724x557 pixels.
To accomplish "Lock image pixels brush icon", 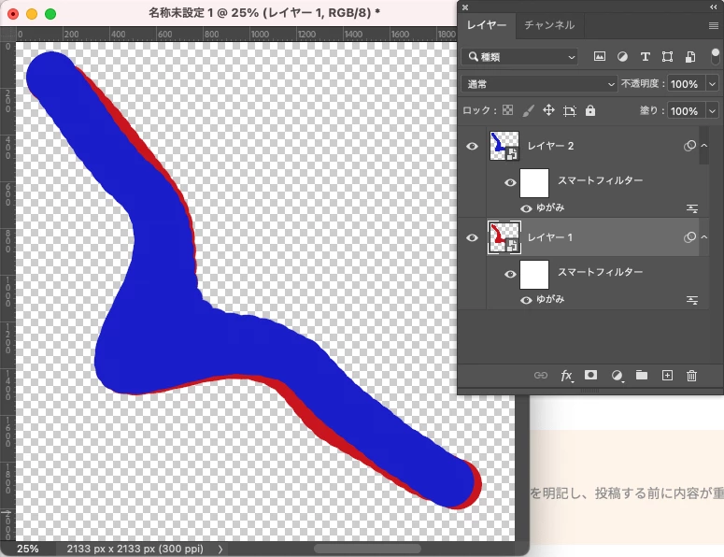I will (x=528, y=110).
